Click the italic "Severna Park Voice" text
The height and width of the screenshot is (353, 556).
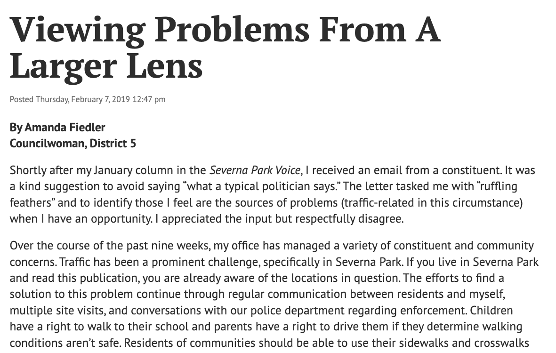click(x=255, y=170)
